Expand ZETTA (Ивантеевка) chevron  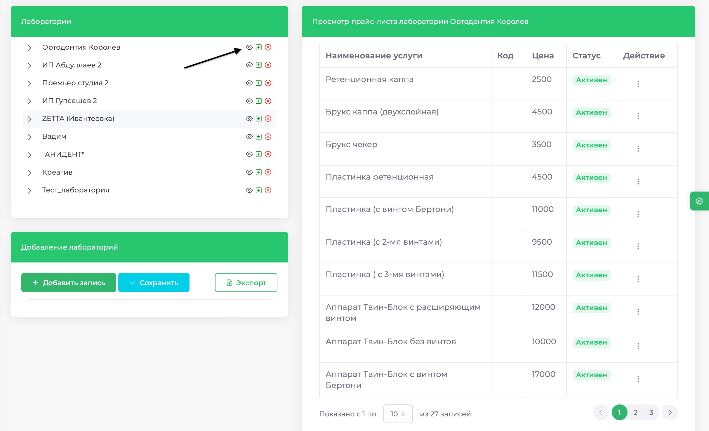click(29, 119)
